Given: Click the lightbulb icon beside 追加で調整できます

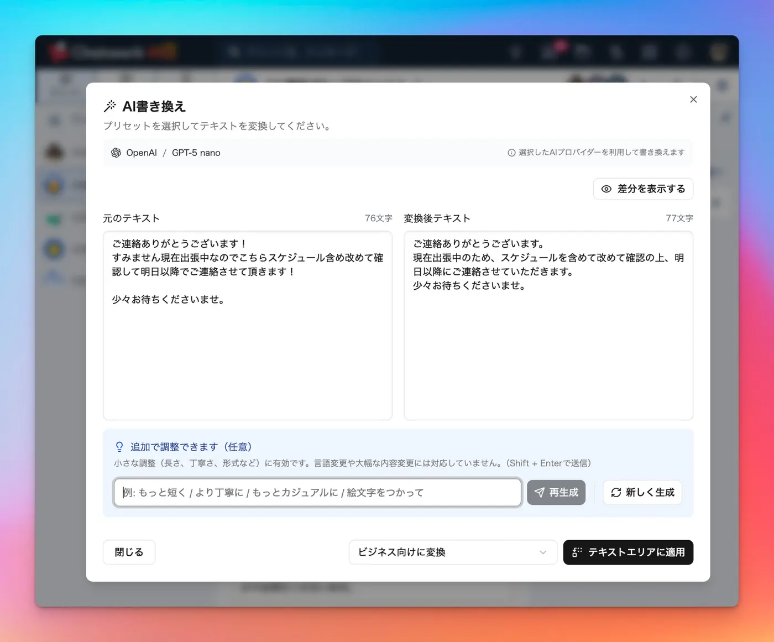Looking at the screenshot, I should tap(119, 447).
